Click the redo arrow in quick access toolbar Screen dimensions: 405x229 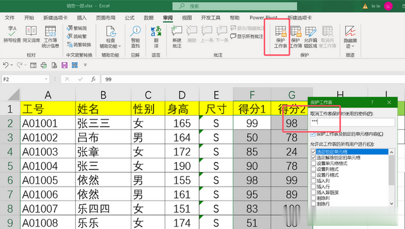tap(20, 65)
